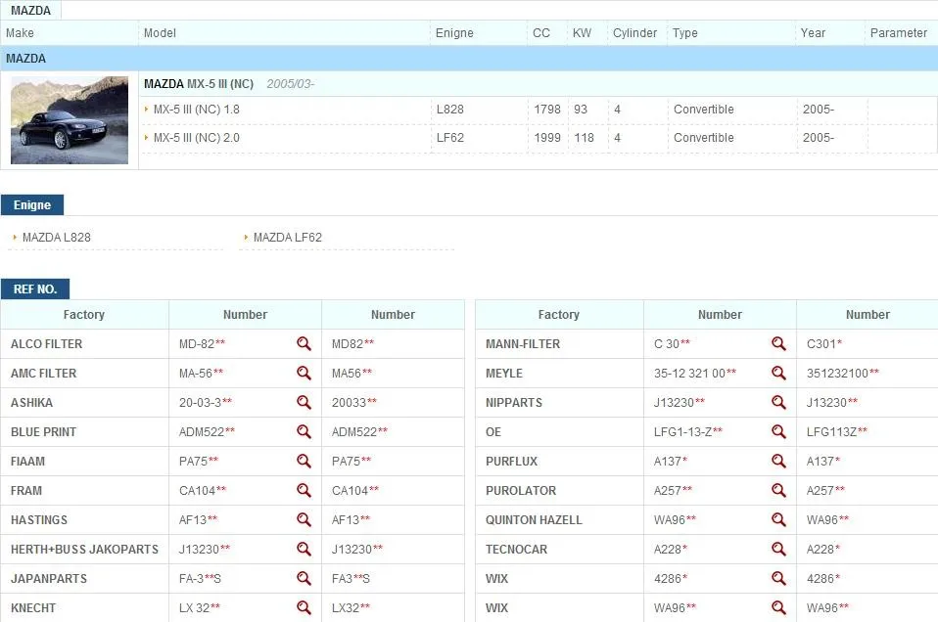Viewport: 938px width, 622px height.
Task: Click MANN-FILTER factory name
Action: 523,344
